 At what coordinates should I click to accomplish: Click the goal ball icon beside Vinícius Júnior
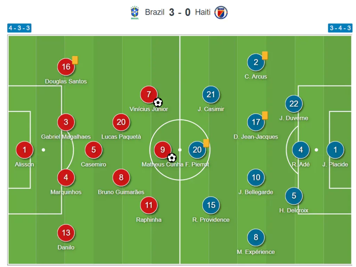(158, 102)
